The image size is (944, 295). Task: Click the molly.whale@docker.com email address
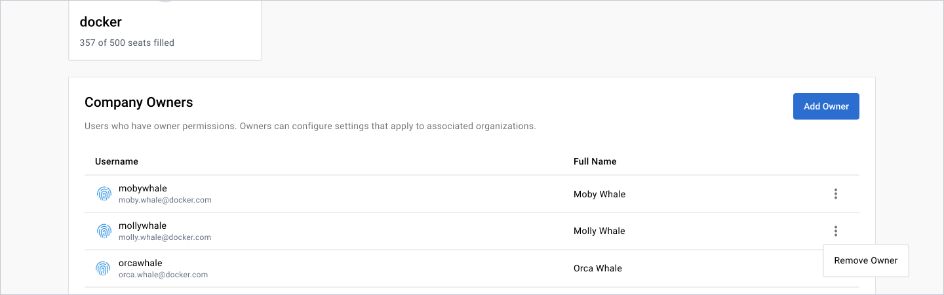(x=165, y=237)
